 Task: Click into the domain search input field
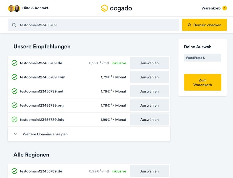pos(96,25)
